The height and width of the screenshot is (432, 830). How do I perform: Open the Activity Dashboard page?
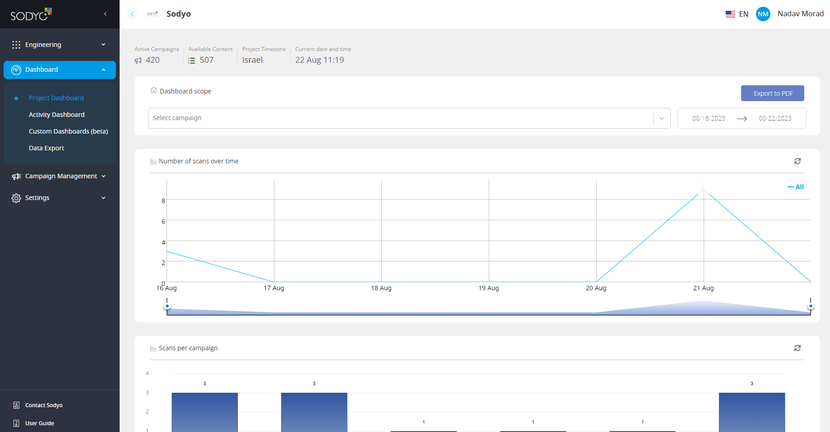point(56,115)
